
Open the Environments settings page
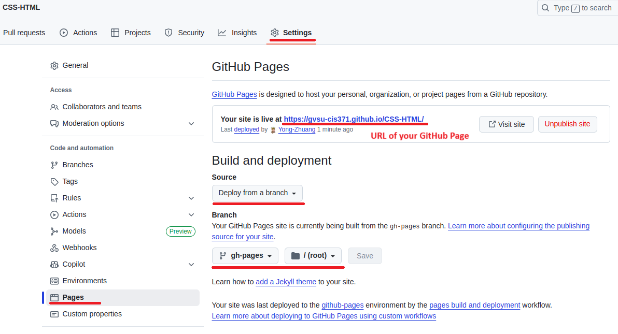tap(84, 281)
